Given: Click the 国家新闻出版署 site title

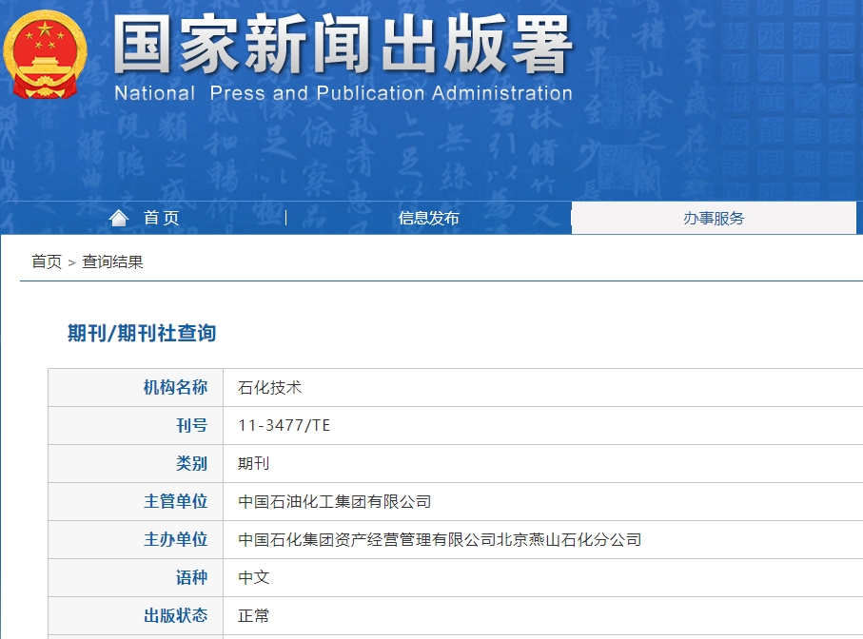Looking at the screenshot, I should 343,45.
